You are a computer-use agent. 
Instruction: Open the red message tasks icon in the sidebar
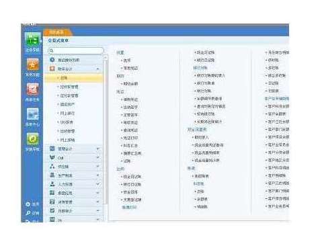coord(33,89)
